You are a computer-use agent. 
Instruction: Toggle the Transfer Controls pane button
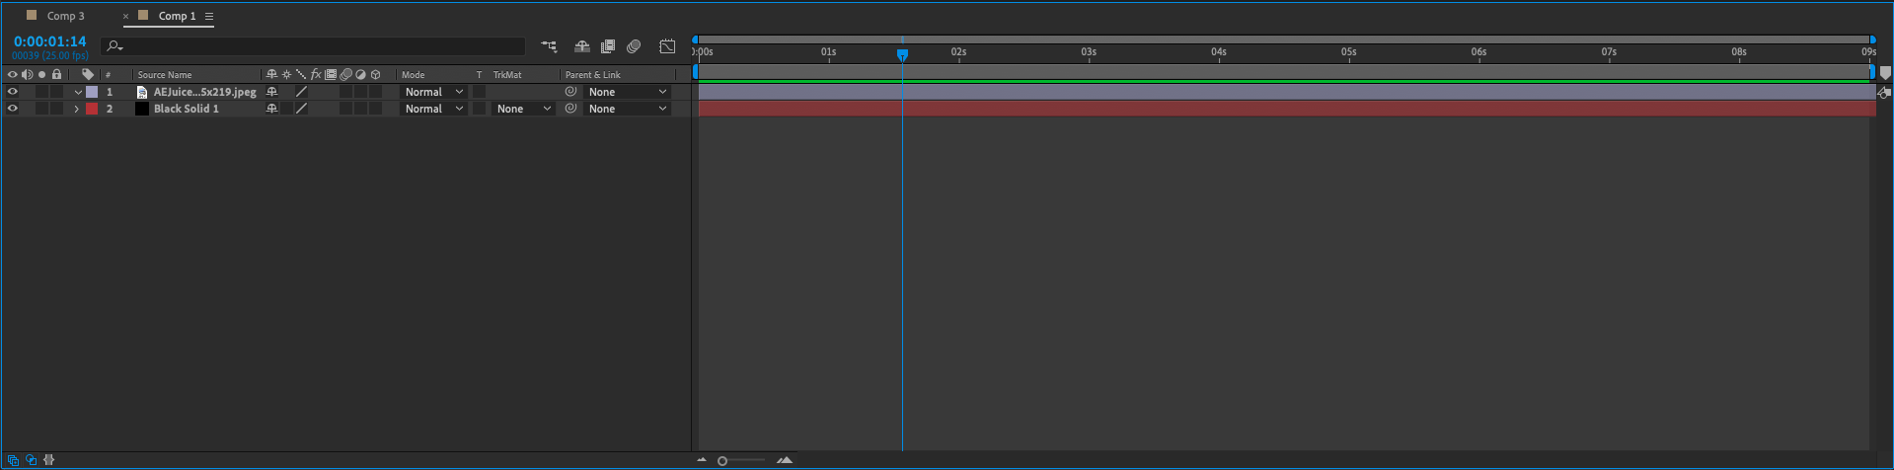tap(31, 460)
